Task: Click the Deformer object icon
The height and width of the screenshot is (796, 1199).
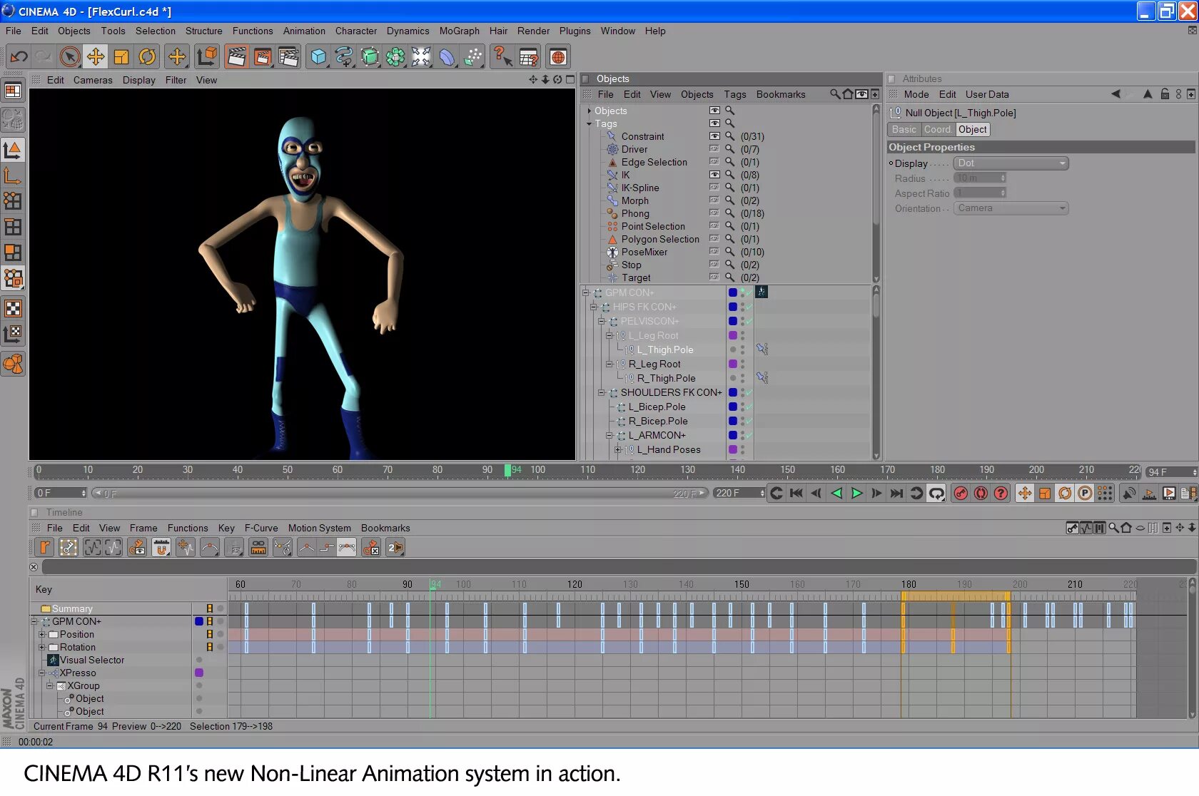Action: coord(447,56)
